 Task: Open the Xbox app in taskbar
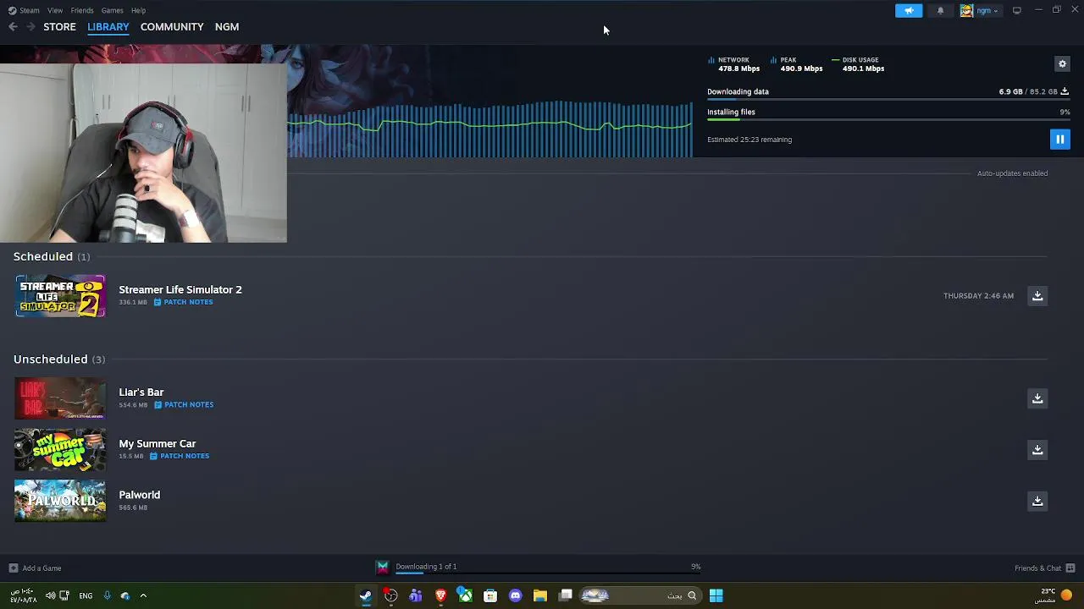click(x=465, y=595)
